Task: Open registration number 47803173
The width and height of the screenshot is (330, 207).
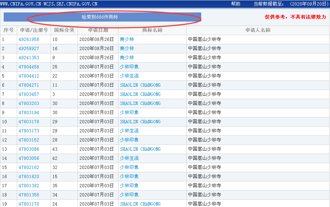Action: [29, 131]
